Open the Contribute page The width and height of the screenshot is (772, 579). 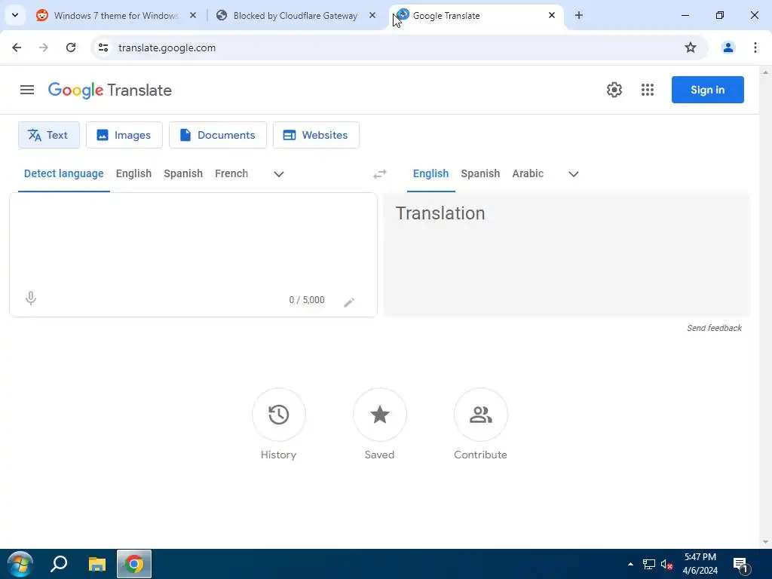[480, 415]
